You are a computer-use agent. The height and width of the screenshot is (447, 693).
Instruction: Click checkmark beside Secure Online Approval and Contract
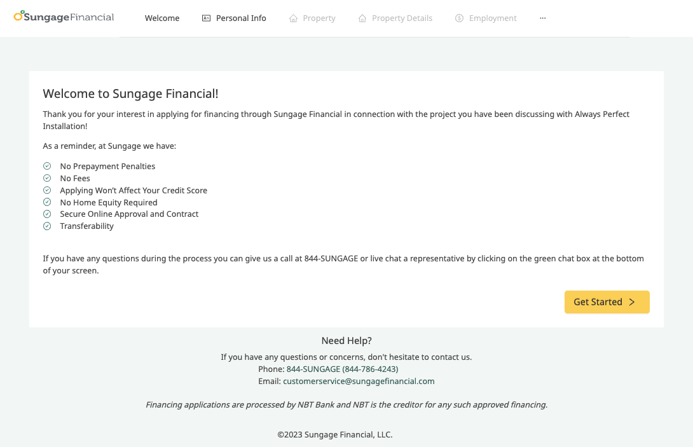[x=47, y=214]
